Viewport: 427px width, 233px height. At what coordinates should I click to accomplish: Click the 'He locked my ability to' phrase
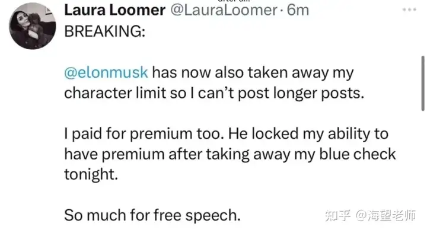pyautogui.click(x=308, y=134)
